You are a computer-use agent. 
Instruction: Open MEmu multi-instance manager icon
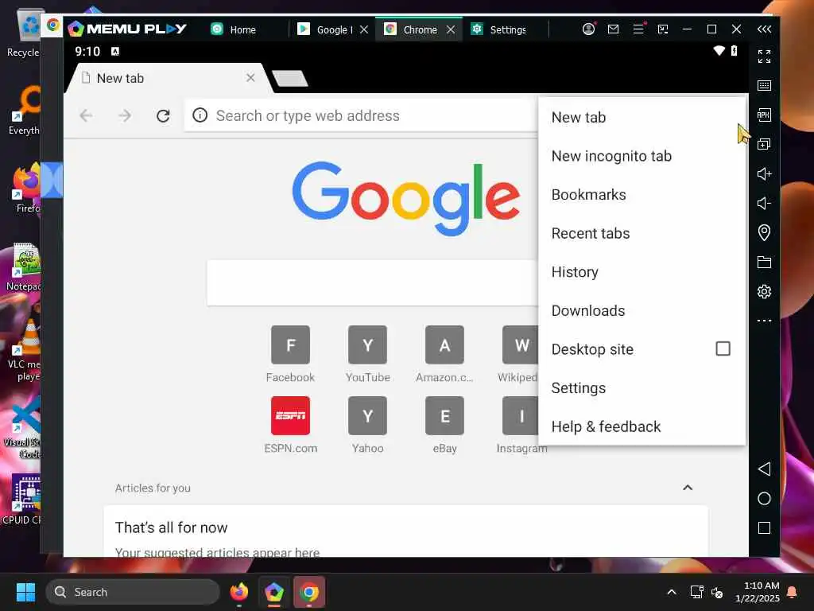click(764, 144)
